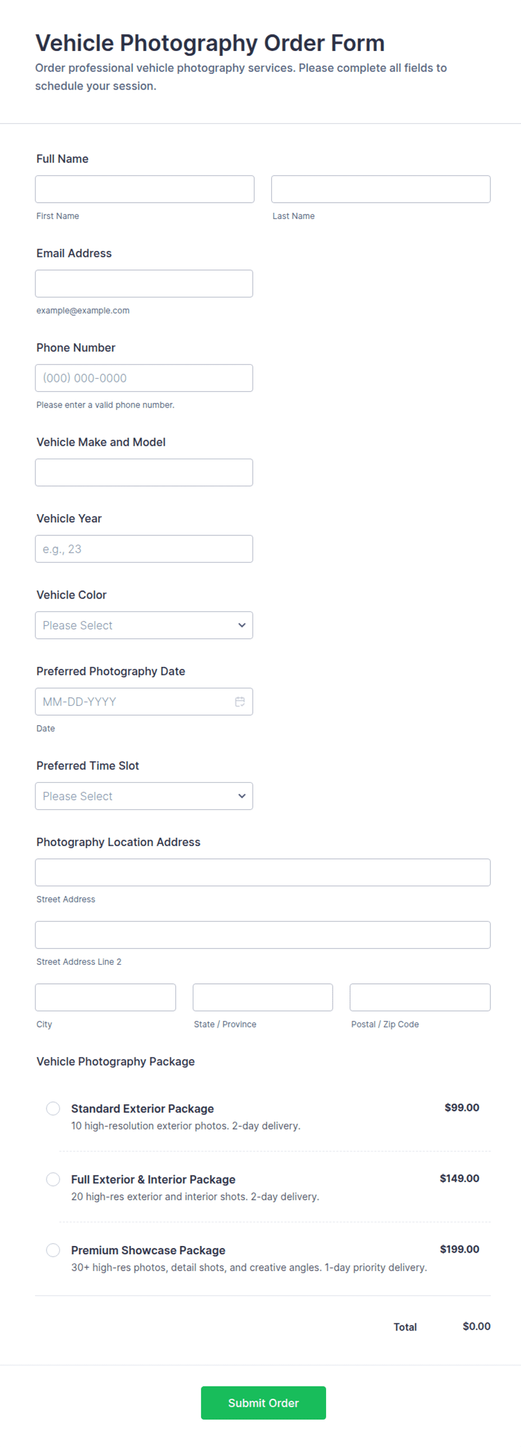Screen dimensions: 521x1447
Task: Click the Preferred Photography Date field
Action: pos(144,702)
